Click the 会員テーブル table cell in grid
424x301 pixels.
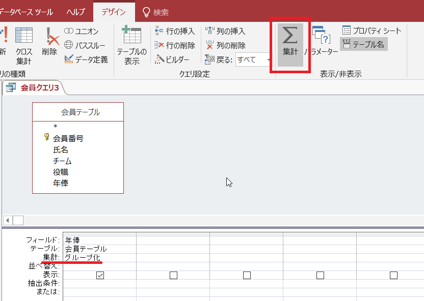(x=99, y=249)
